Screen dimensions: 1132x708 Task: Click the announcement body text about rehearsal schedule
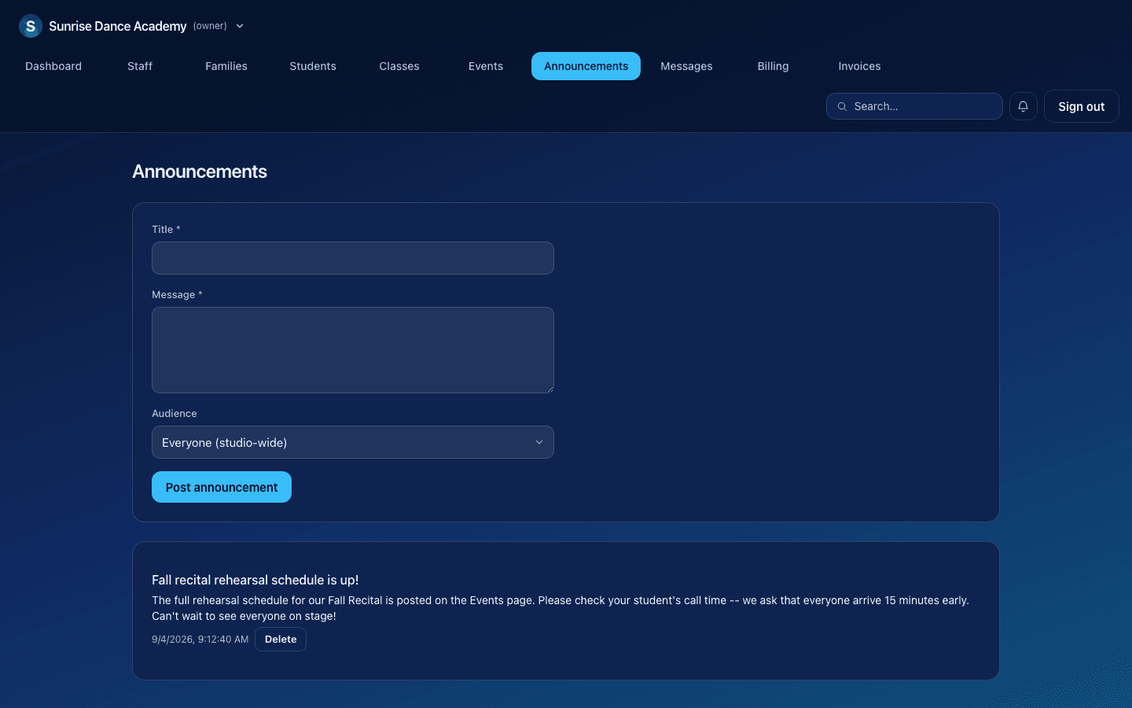[560, 608]
